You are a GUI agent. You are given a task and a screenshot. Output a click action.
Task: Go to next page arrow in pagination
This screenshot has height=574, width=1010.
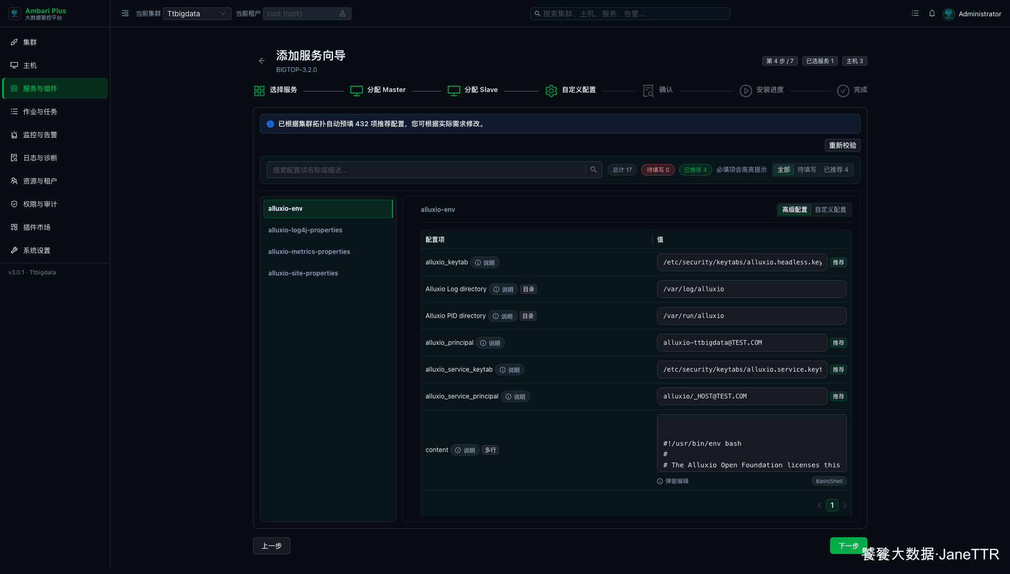pyautogui.click(x=845, y=506)
